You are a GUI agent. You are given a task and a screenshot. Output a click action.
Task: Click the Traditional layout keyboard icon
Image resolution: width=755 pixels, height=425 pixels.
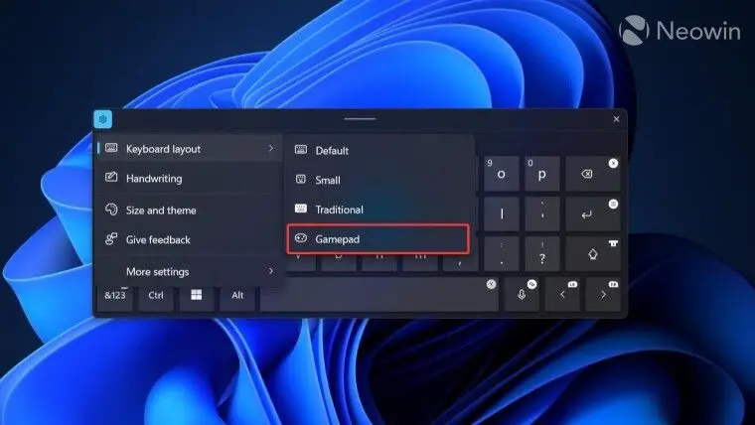[301, 209]
